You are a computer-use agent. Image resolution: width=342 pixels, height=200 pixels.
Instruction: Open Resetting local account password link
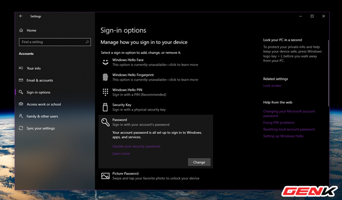point(289,129)
